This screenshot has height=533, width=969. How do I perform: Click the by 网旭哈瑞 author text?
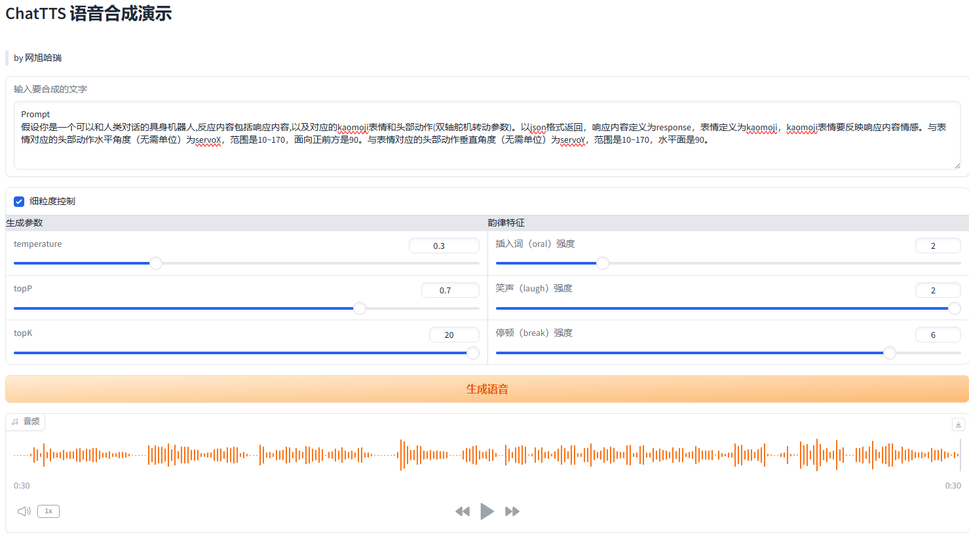37,58
